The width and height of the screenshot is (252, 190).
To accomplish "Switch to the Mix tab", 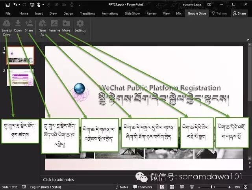I will [x=179, y=13].
